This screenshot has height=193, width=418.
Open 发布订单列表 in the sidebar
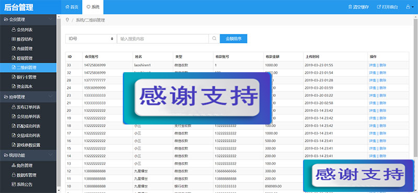[x=26, y=107]
